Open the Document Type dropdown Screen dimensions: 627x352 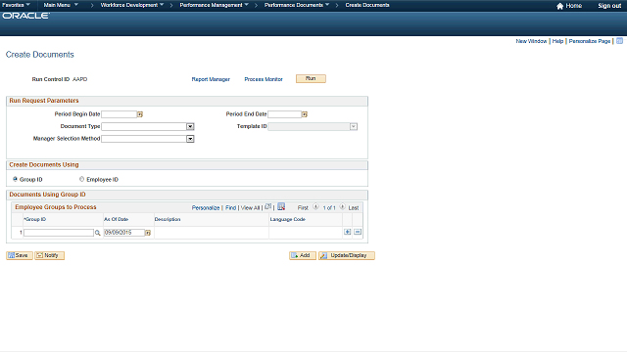tap(190, 127)
